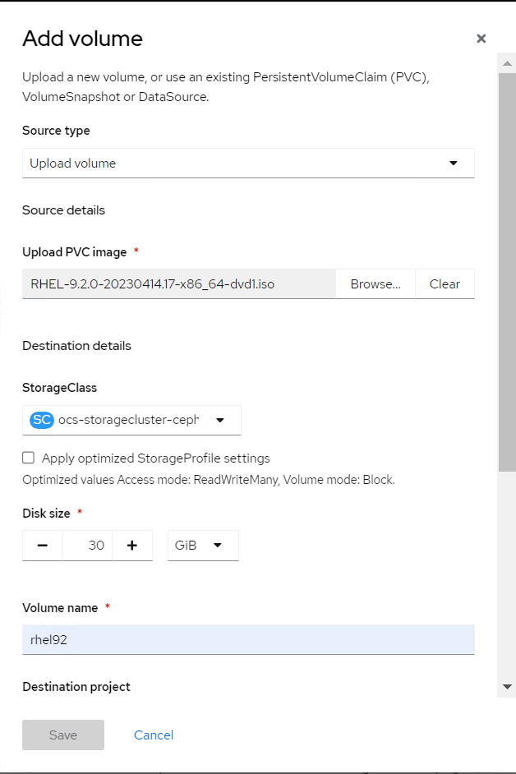Screen dimensions: 516x774
Task: Clear the uploaded RHEL ISO file
Action: coord(445,284)
